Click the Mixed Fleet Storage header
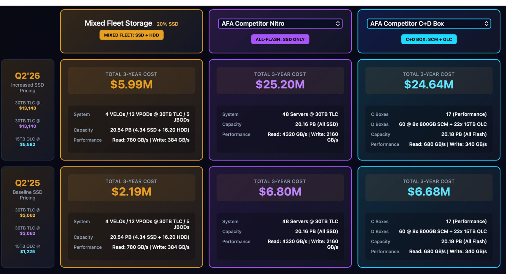Image resolution: width=506 pixels, height=274 pixels. pos(118,23)
